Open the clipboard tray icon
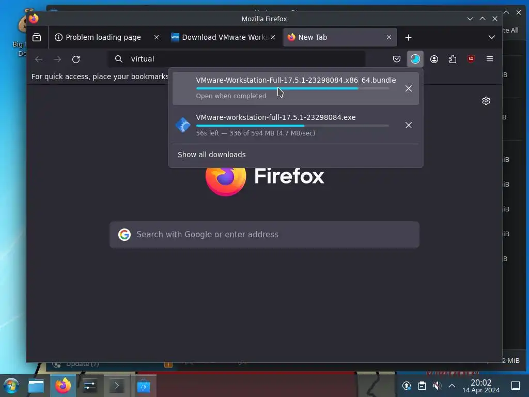 click(x=422, y=386)
